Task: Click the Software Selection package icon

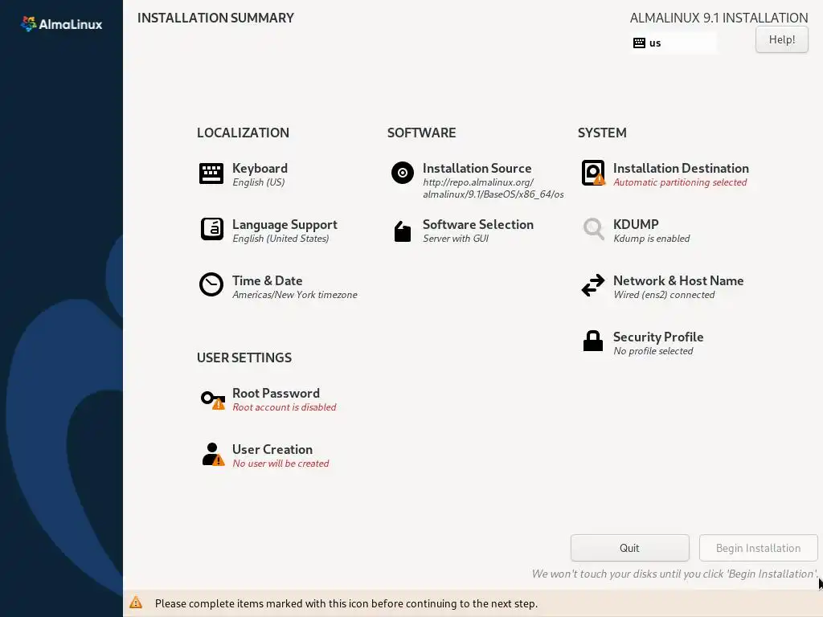Action: (403, 231)
